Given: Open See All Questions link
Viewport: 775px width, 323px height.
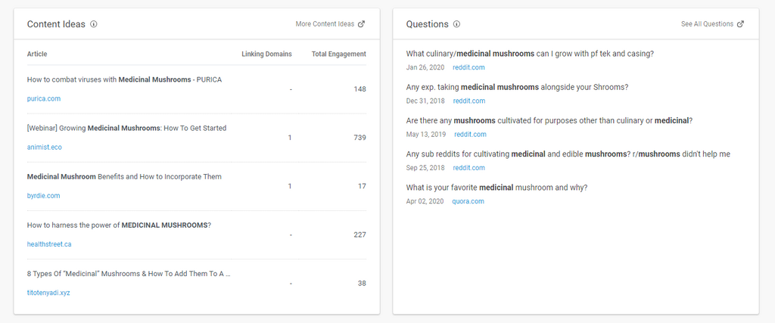Looking at the screenshot, I should coord(707,24).
